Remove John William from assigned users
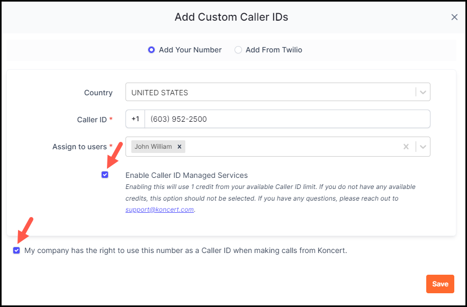 179,147
